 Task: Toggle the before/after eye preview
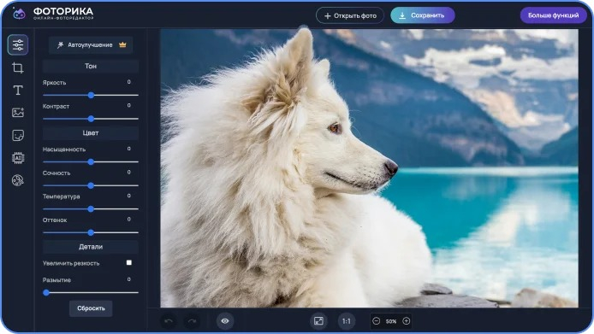coord(225,321)
